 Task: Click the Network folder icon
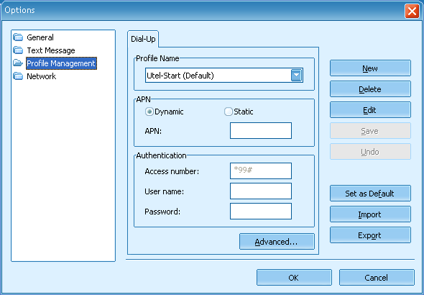click(18, 76)
